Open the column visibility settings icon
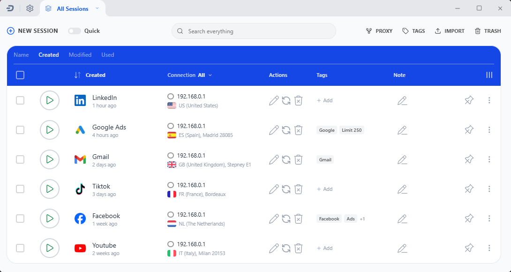Screen dimensions: 511x272 pyautogui.click(x=489, y=75)
